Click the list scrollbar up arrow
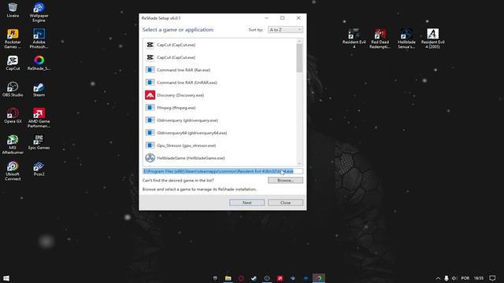The width and height of the screenshot is (504, 283). [299, 41]
